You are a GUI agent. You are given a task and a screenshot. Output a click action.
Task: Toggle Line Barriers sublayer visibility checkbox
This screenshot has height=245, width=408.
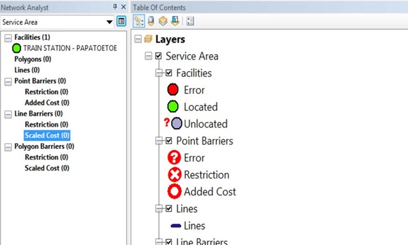(169, 242)
